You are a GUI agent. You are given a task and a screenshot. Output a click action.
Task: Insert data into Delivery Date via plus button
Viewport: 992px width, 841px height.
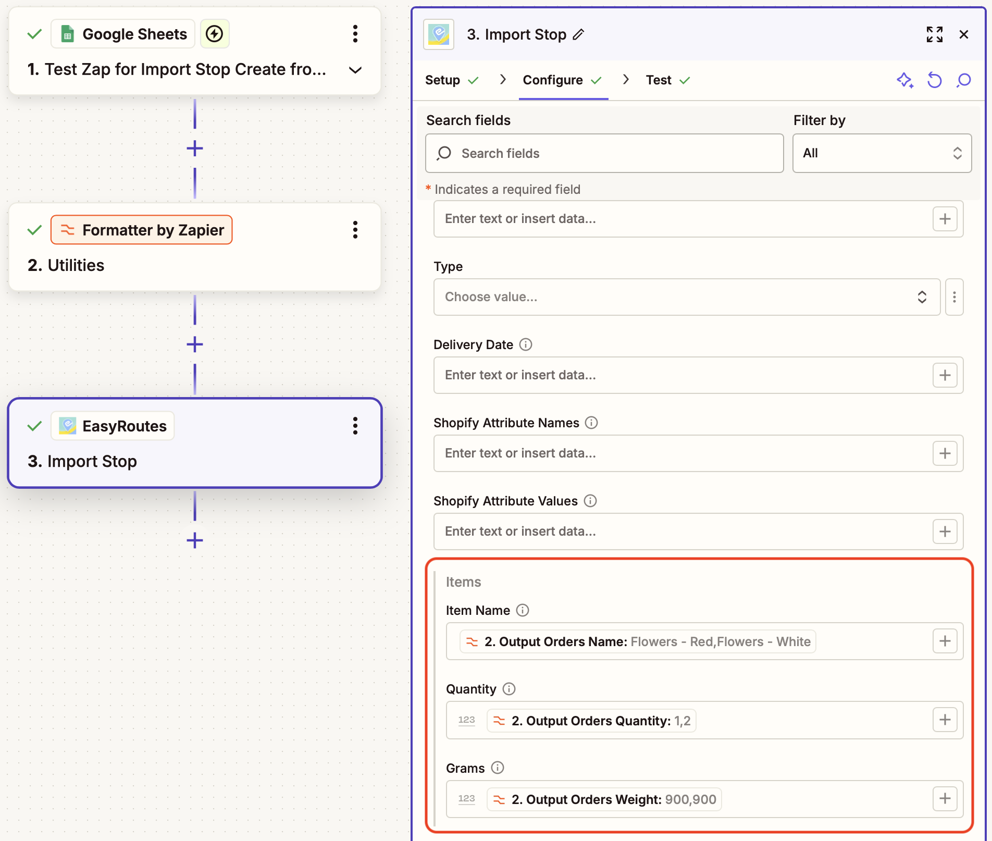tap(945, 375)
